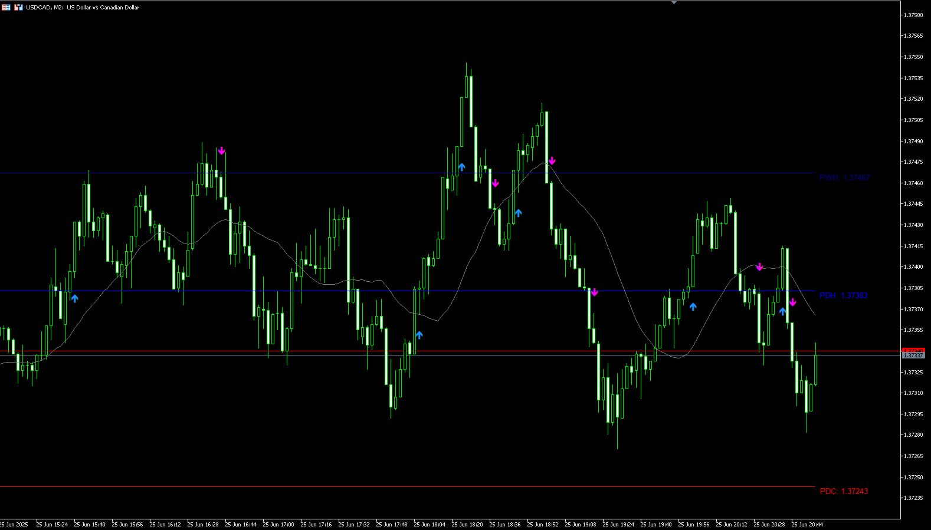
Task: Click the PWH: 1.37467 level label
Action: click(x=844, y=177)
